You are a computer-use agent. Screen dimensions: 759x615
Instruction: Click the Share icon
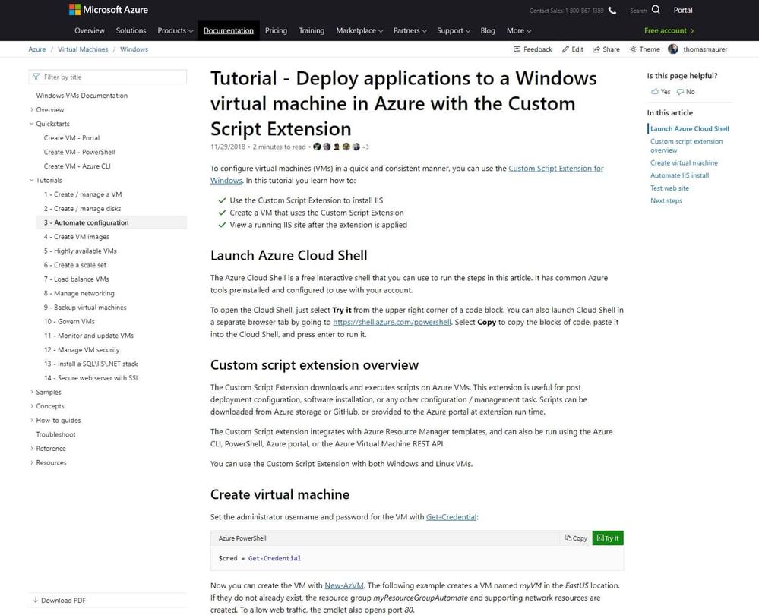click(596, 49)
